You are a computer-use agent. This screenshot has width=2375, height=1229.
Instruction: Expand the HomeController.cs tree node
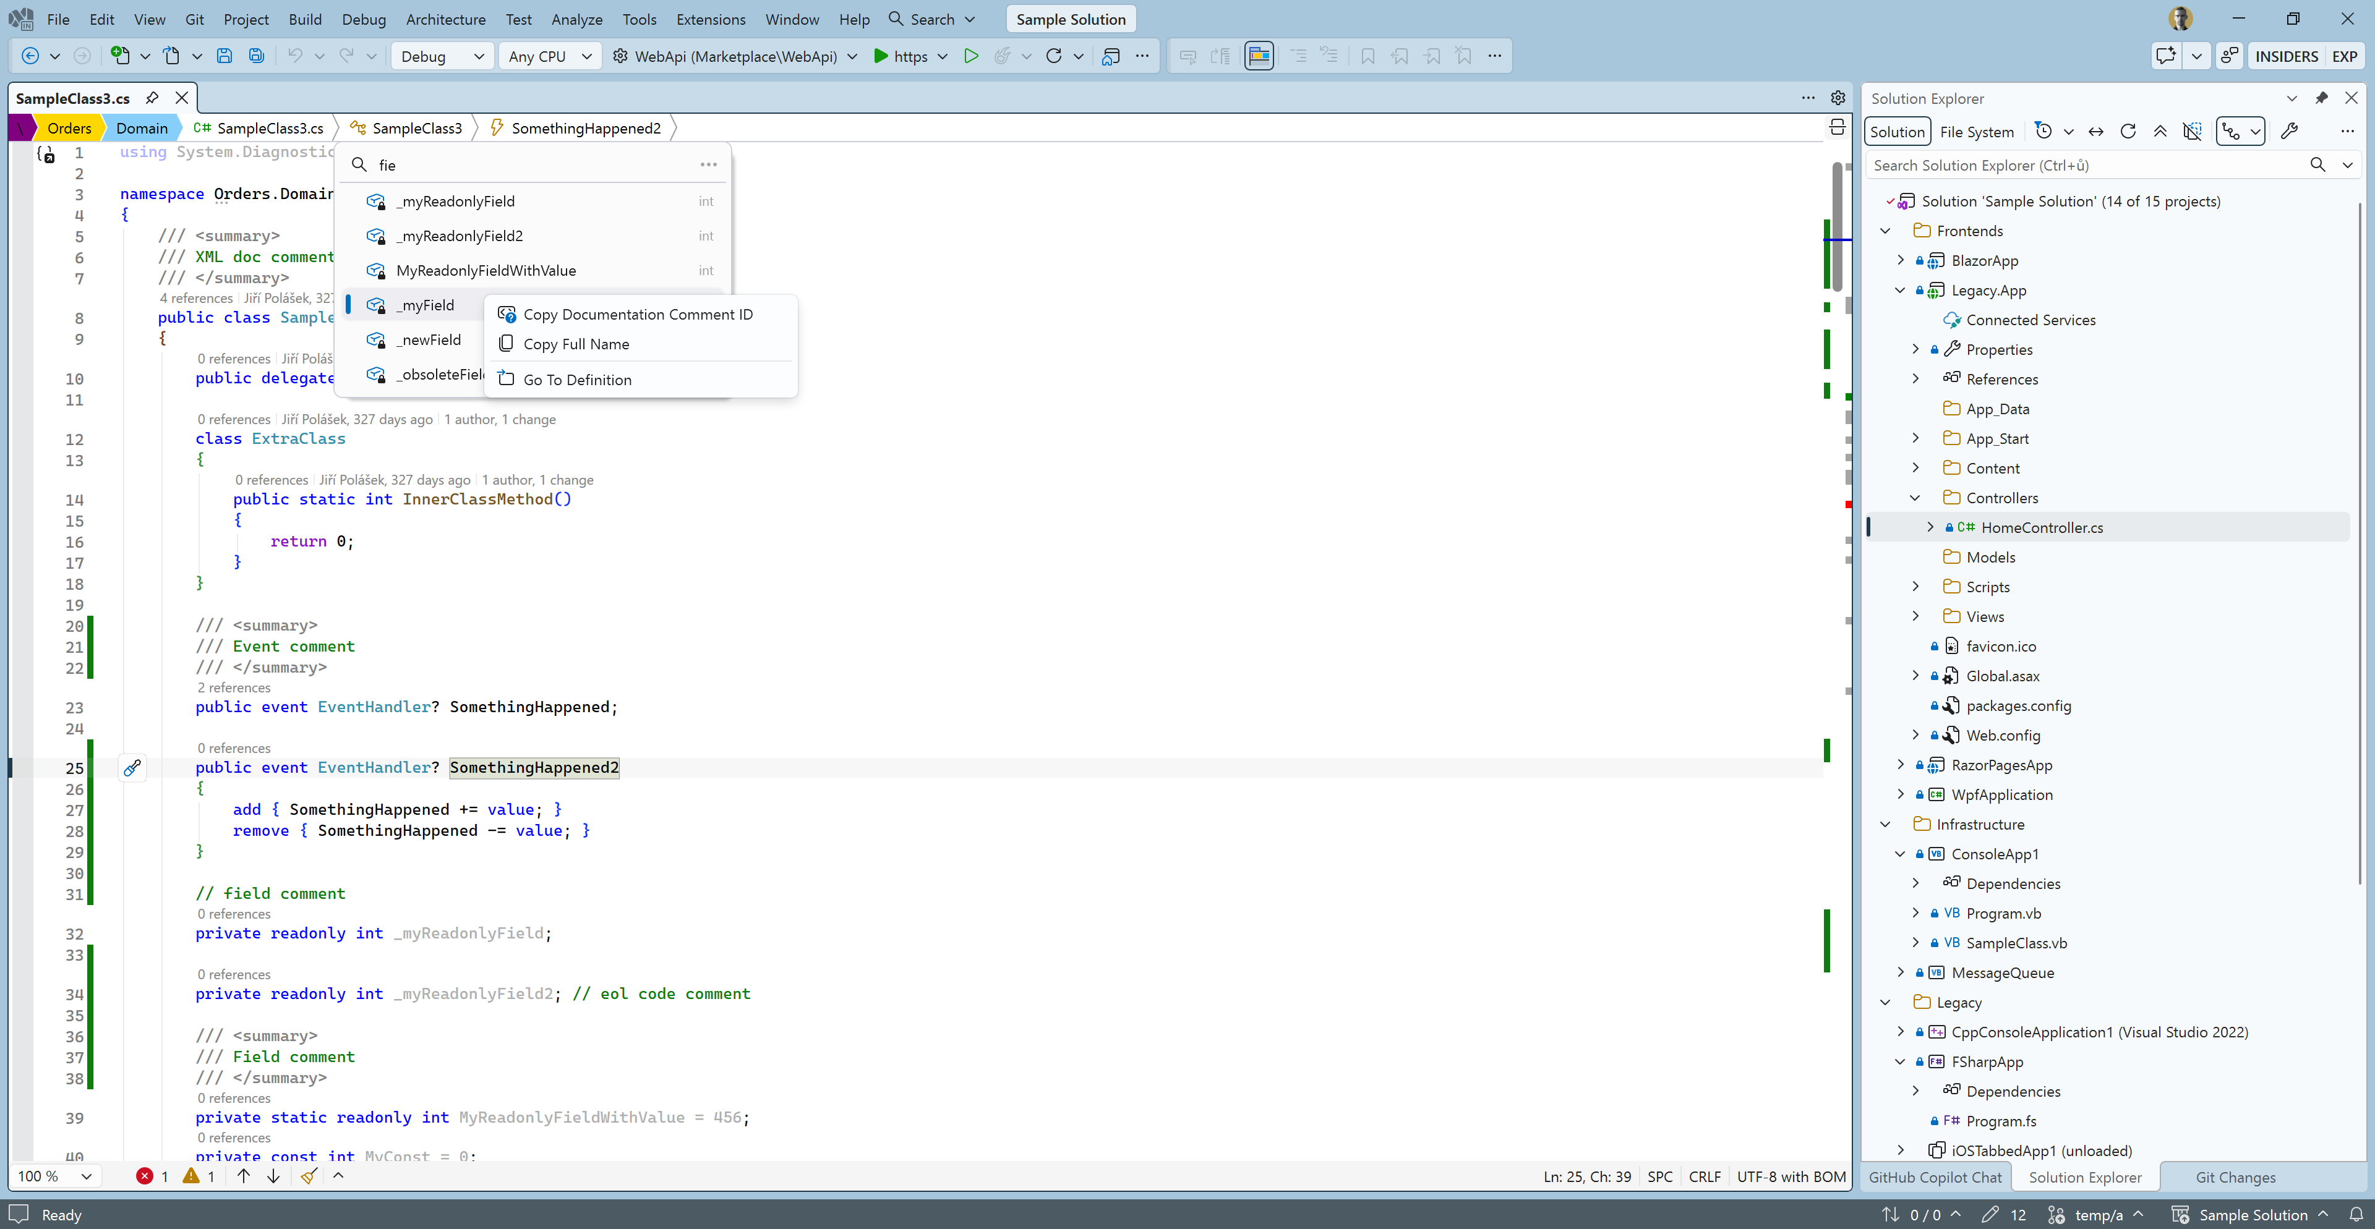pos(1930,527)
